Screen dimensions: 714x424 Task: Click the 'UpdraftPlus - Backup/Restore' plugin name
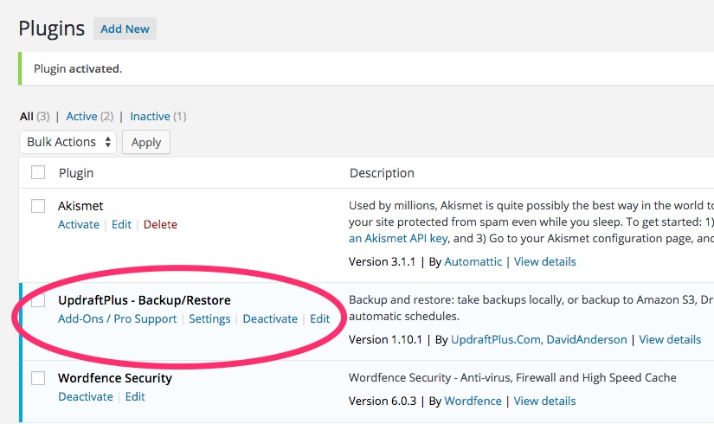[145, 300]
